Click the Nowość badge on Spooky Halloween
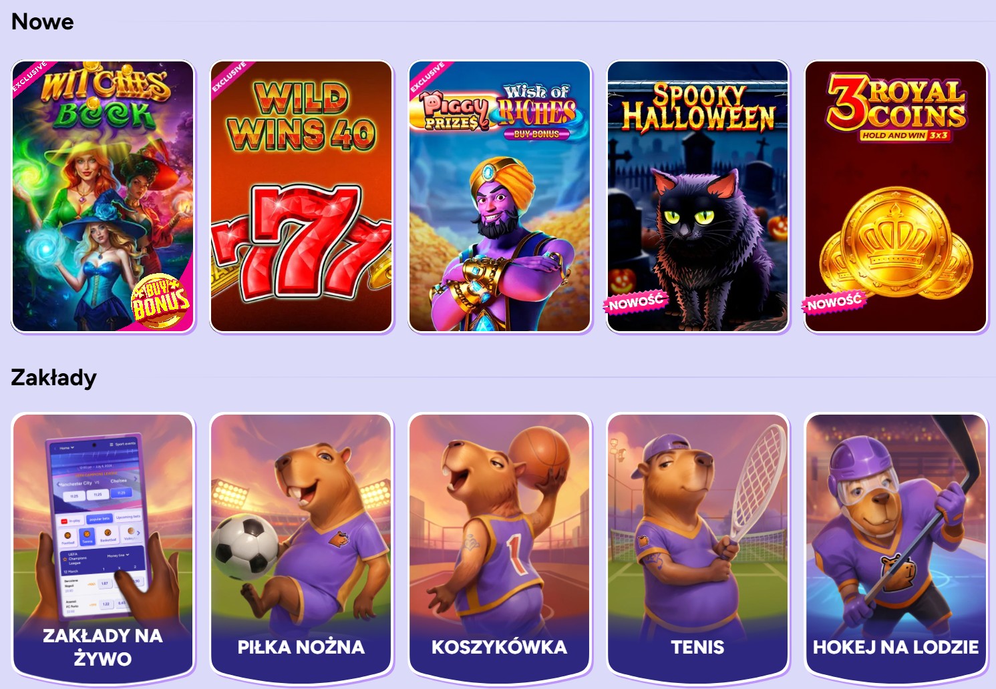 pos(636,302)
